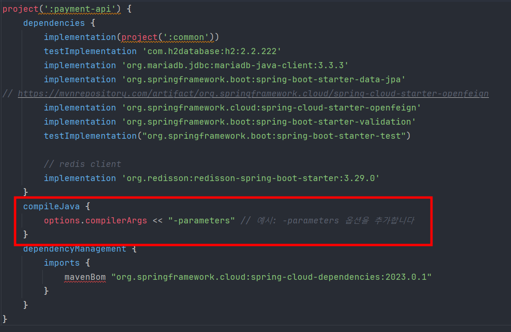Click the imports keyword inside dependencyManagement
Image resolution: width=511 pixels, height=332 pixels.
[x=62, y=262]
